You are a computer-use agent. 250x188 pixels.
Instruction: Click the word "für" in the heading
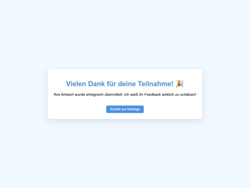tap(111, 84)
